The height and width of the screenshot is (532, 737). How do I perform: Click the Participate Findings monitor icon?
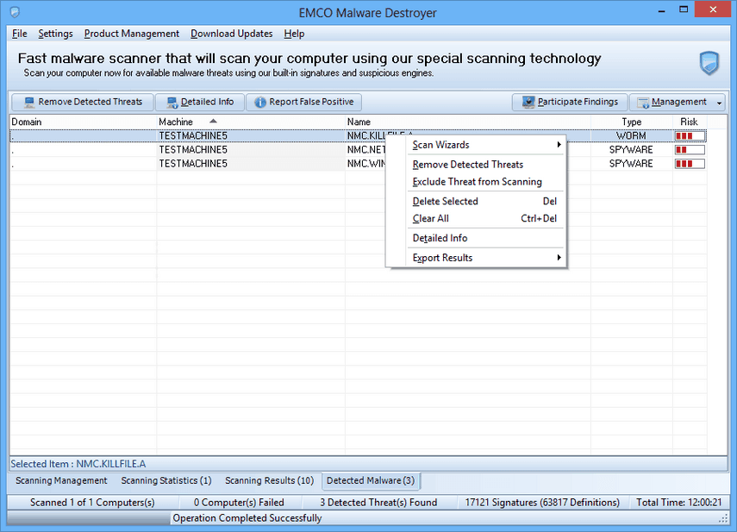click(528, 102)
